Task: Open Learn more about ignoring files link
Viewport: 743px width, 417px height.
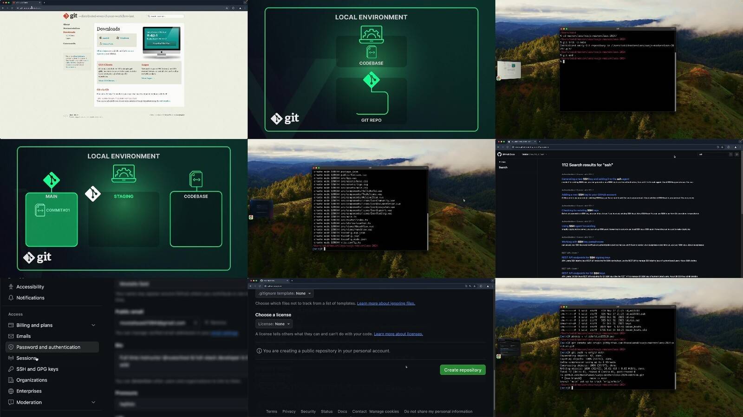Action: tap(386, 303)
